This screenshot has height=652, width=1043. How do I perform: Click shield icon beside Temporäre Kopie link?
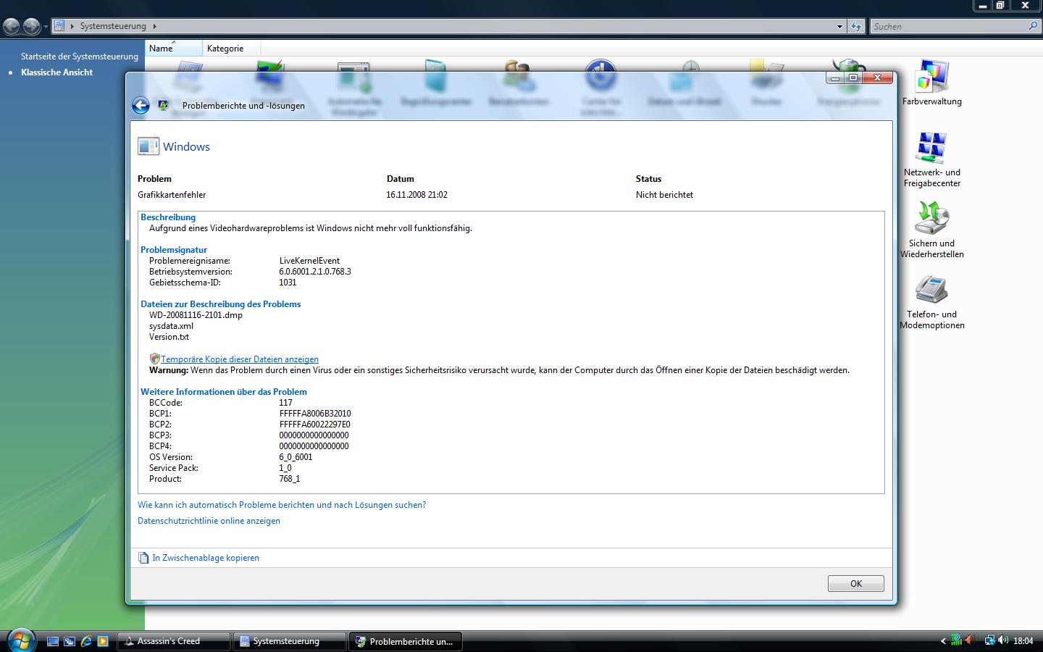click(x=154, y=359)
